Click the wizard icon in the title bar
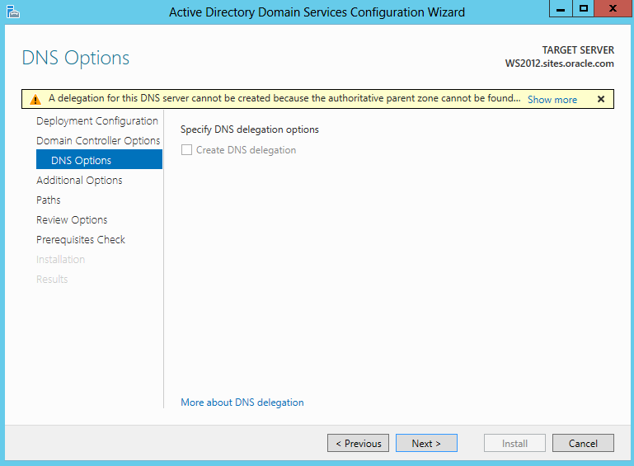634x466 pixels. tap(13, 12)
